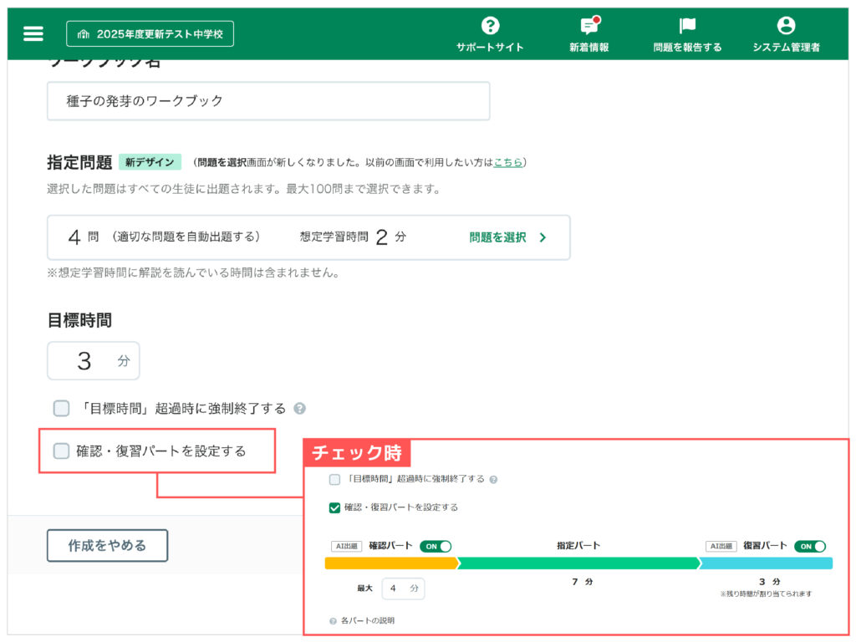Check 確認・復習パートを設定する checkbox
This screenshot has height=642, width=856.
tap(61, 451)
